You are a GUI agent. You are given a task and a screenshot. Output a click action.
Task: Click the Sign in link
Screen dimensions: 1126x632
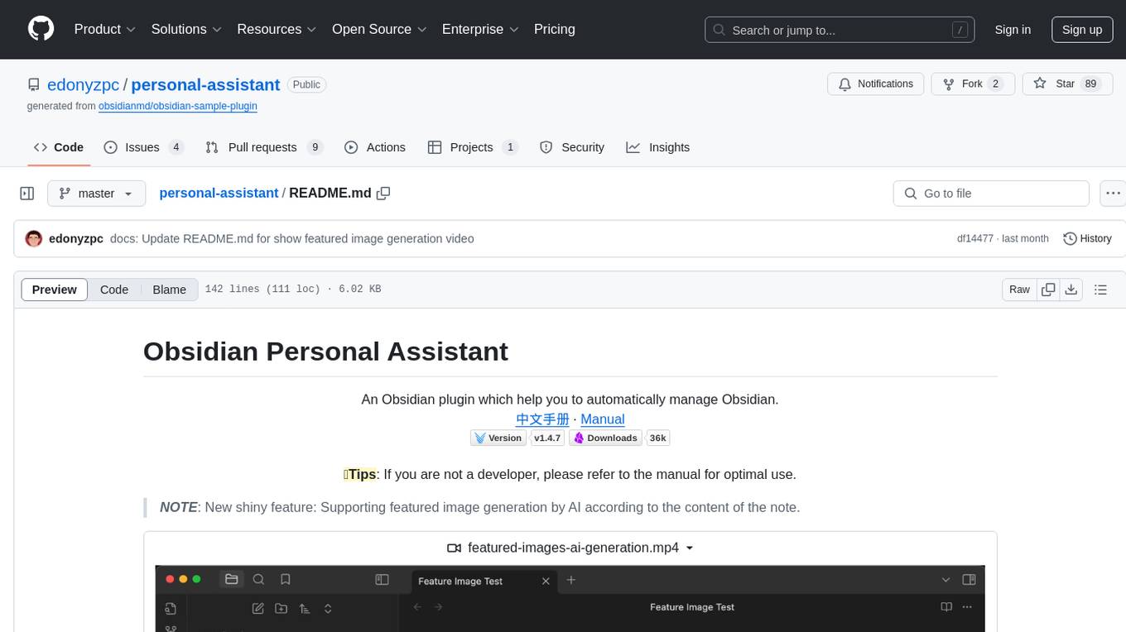point(1013,30)
